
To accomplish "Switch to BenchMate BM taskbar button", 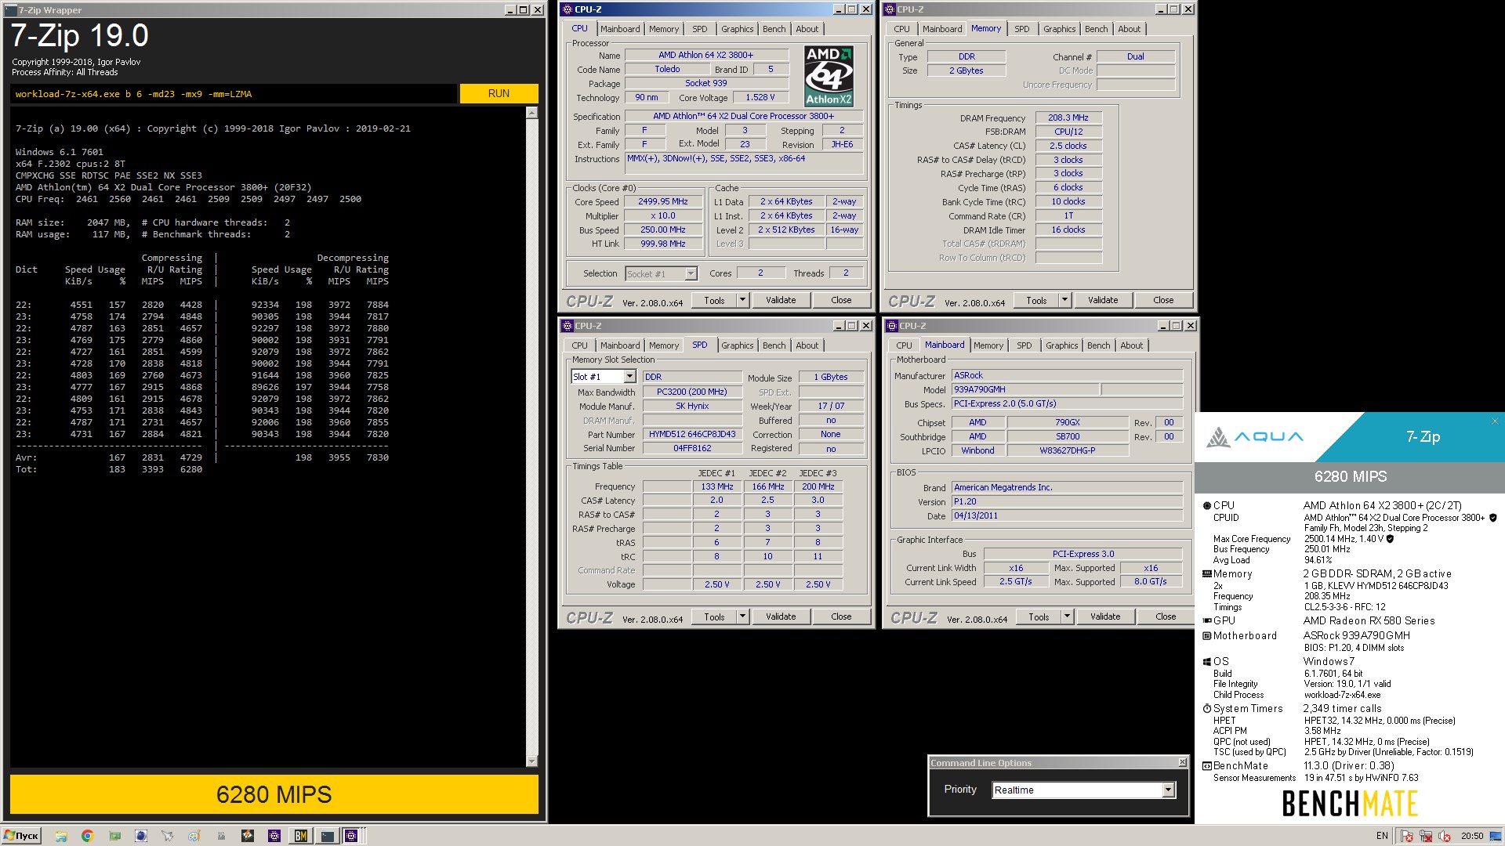I will pos(300,836).
